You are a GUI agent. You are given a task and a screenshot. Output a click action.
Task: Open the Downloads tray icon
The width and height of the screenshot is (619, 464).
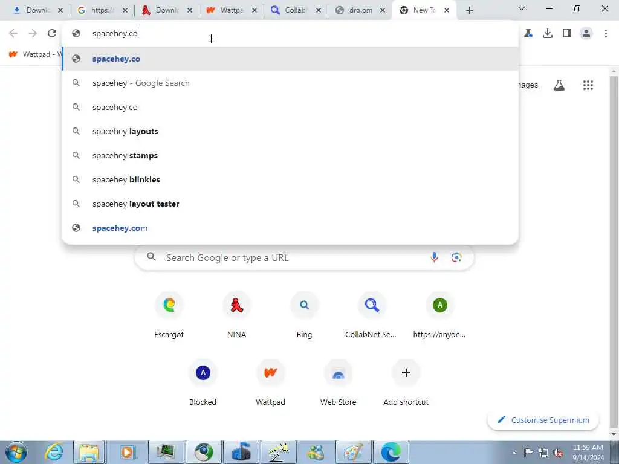(x=548, y=34)
